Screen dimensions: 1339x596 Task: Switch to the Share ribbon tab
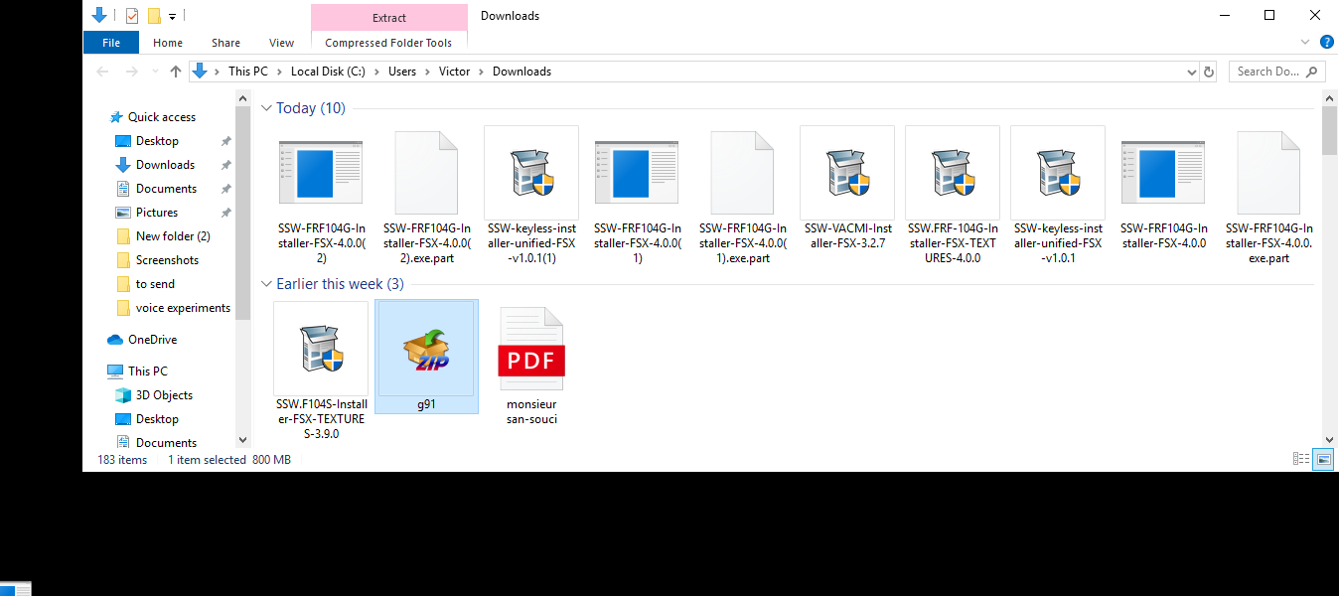point(225,43)
